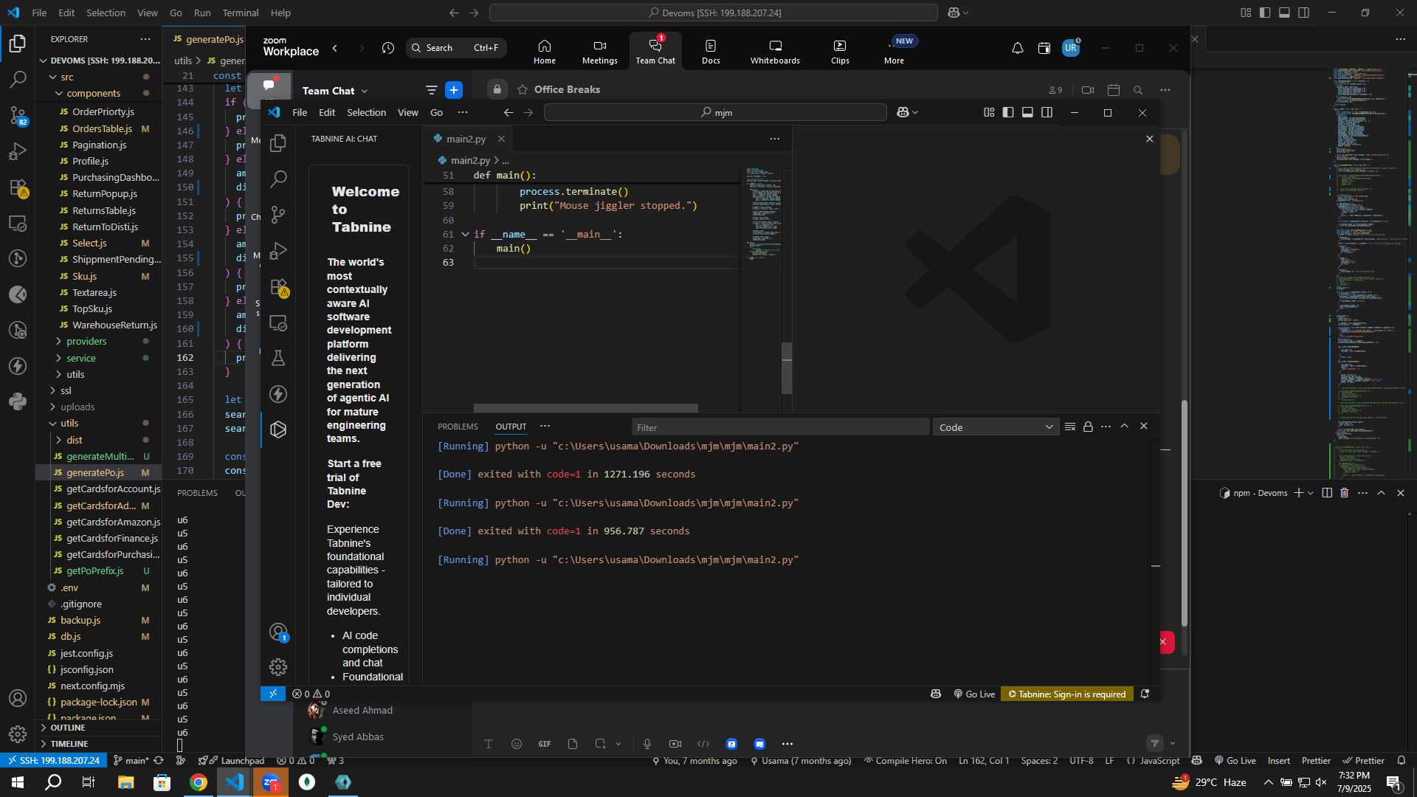
Task: Open Manage gear in front VS Code window
Action: tap(278, 667)
